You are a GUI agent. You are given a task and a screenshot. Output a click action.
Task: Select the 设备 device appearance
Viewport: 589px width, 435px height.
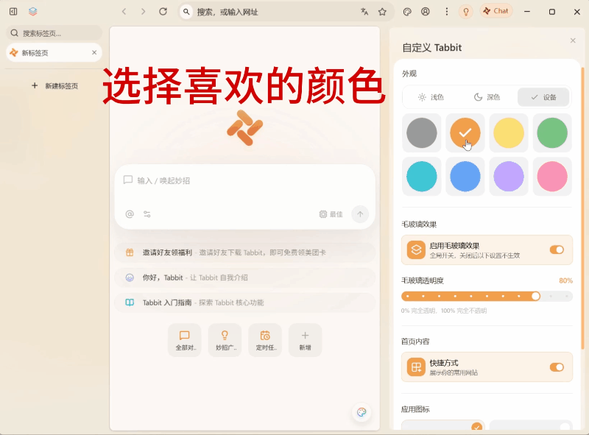543,97
